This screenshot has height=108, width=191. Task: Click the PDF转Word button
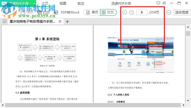[x=67, y=12]
